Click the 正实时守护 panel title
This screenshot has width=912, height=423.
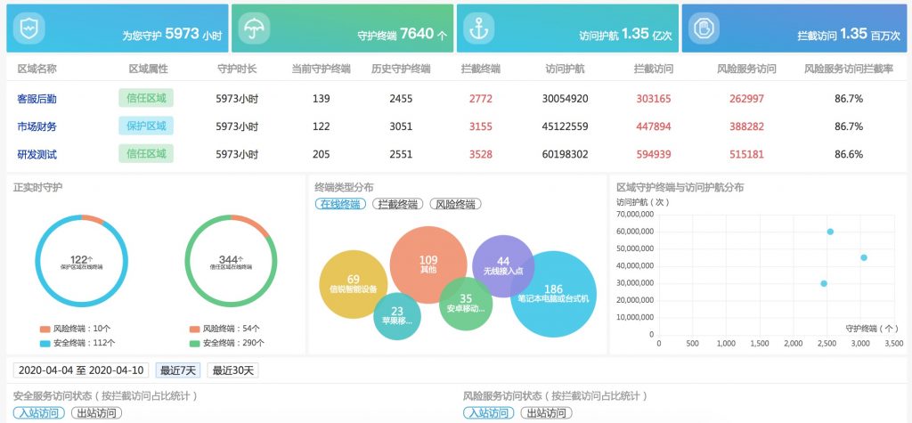tap(37, 187)
